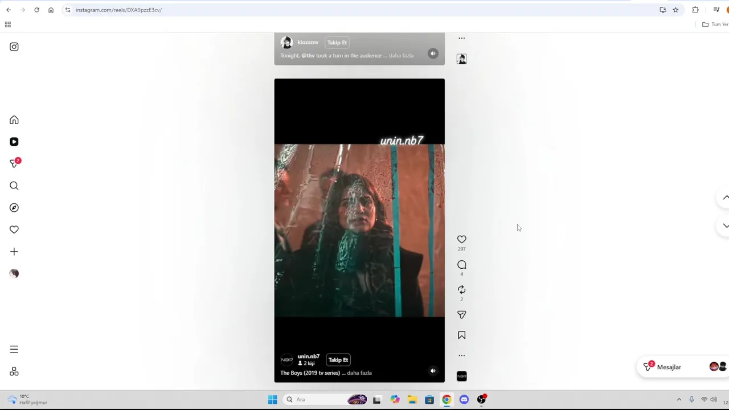Open Notifications heart in sidebar
729x410 pixels.
tap(14, 229)
